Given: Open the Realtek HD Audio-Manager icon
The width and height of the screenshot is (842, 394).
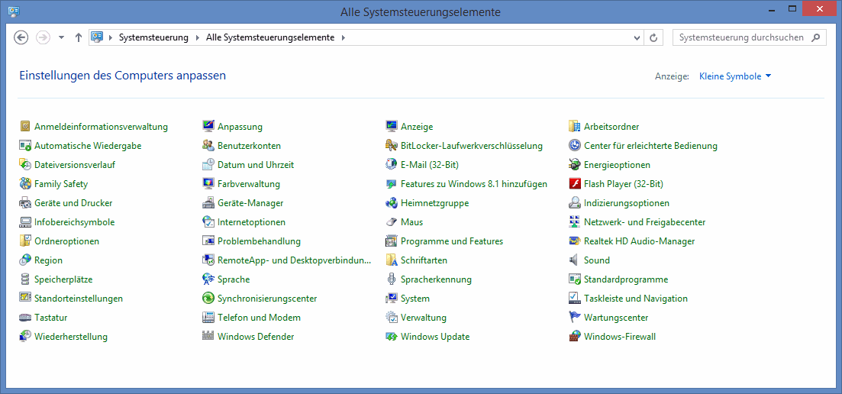Looking at the screenshot, I should (x=575, y=241).
